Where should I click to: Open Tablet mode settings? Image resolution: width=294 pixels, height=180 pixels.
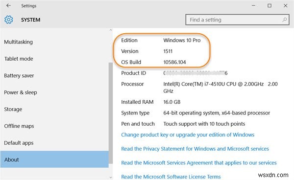coord(19,59)
